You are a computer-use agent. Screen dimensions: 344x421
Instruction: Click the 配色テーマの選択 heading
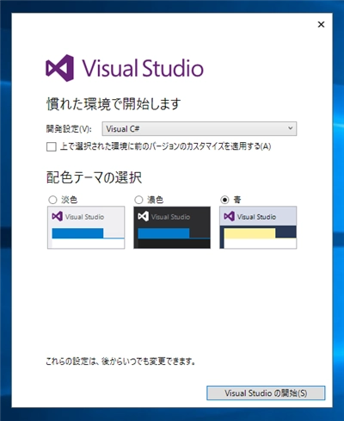pyautogui.click(x=94, y=177)
